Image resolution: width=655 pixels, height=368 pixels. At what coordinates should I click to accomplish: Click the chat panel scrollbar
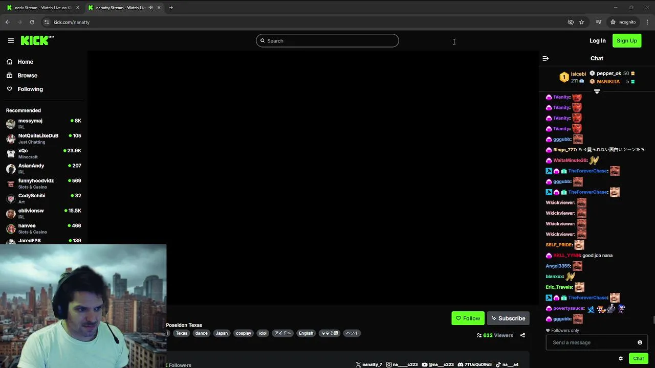(x=653, y=320)
